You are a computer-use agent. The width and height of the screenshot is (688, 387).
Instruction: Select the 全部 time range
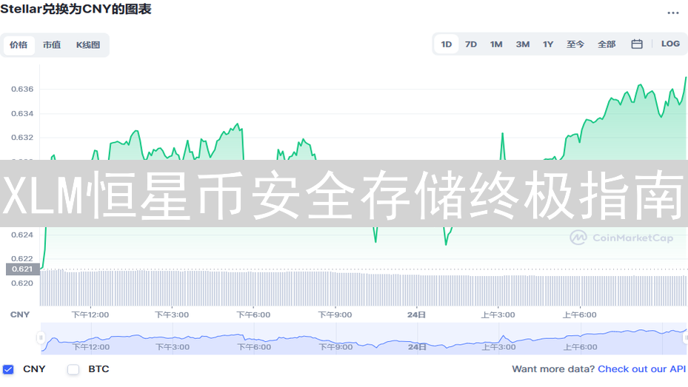coord(607,44)
